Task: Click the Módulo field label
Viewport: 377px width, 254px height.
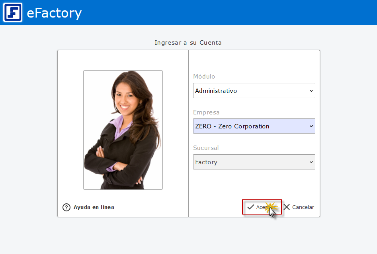Action: pos(204,77)
